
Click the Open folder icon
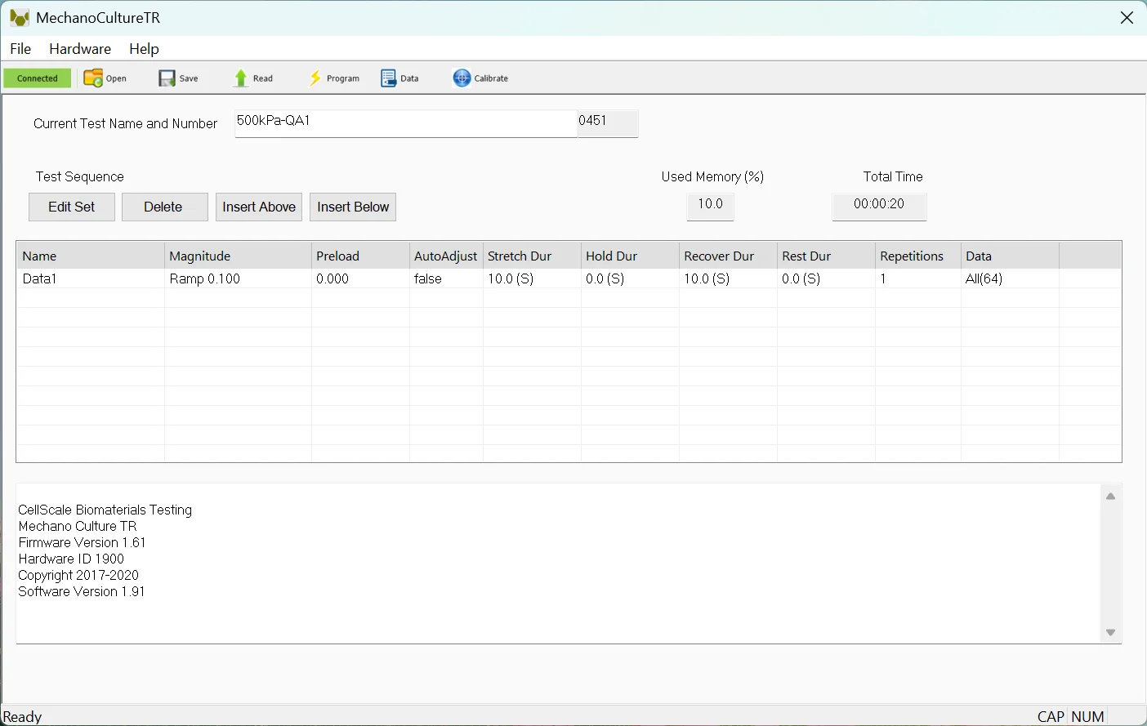pyautogui.click(x=93, y=78)
